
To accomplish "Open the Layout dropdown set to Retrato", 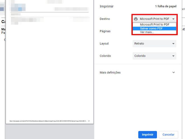I will 154,44.
